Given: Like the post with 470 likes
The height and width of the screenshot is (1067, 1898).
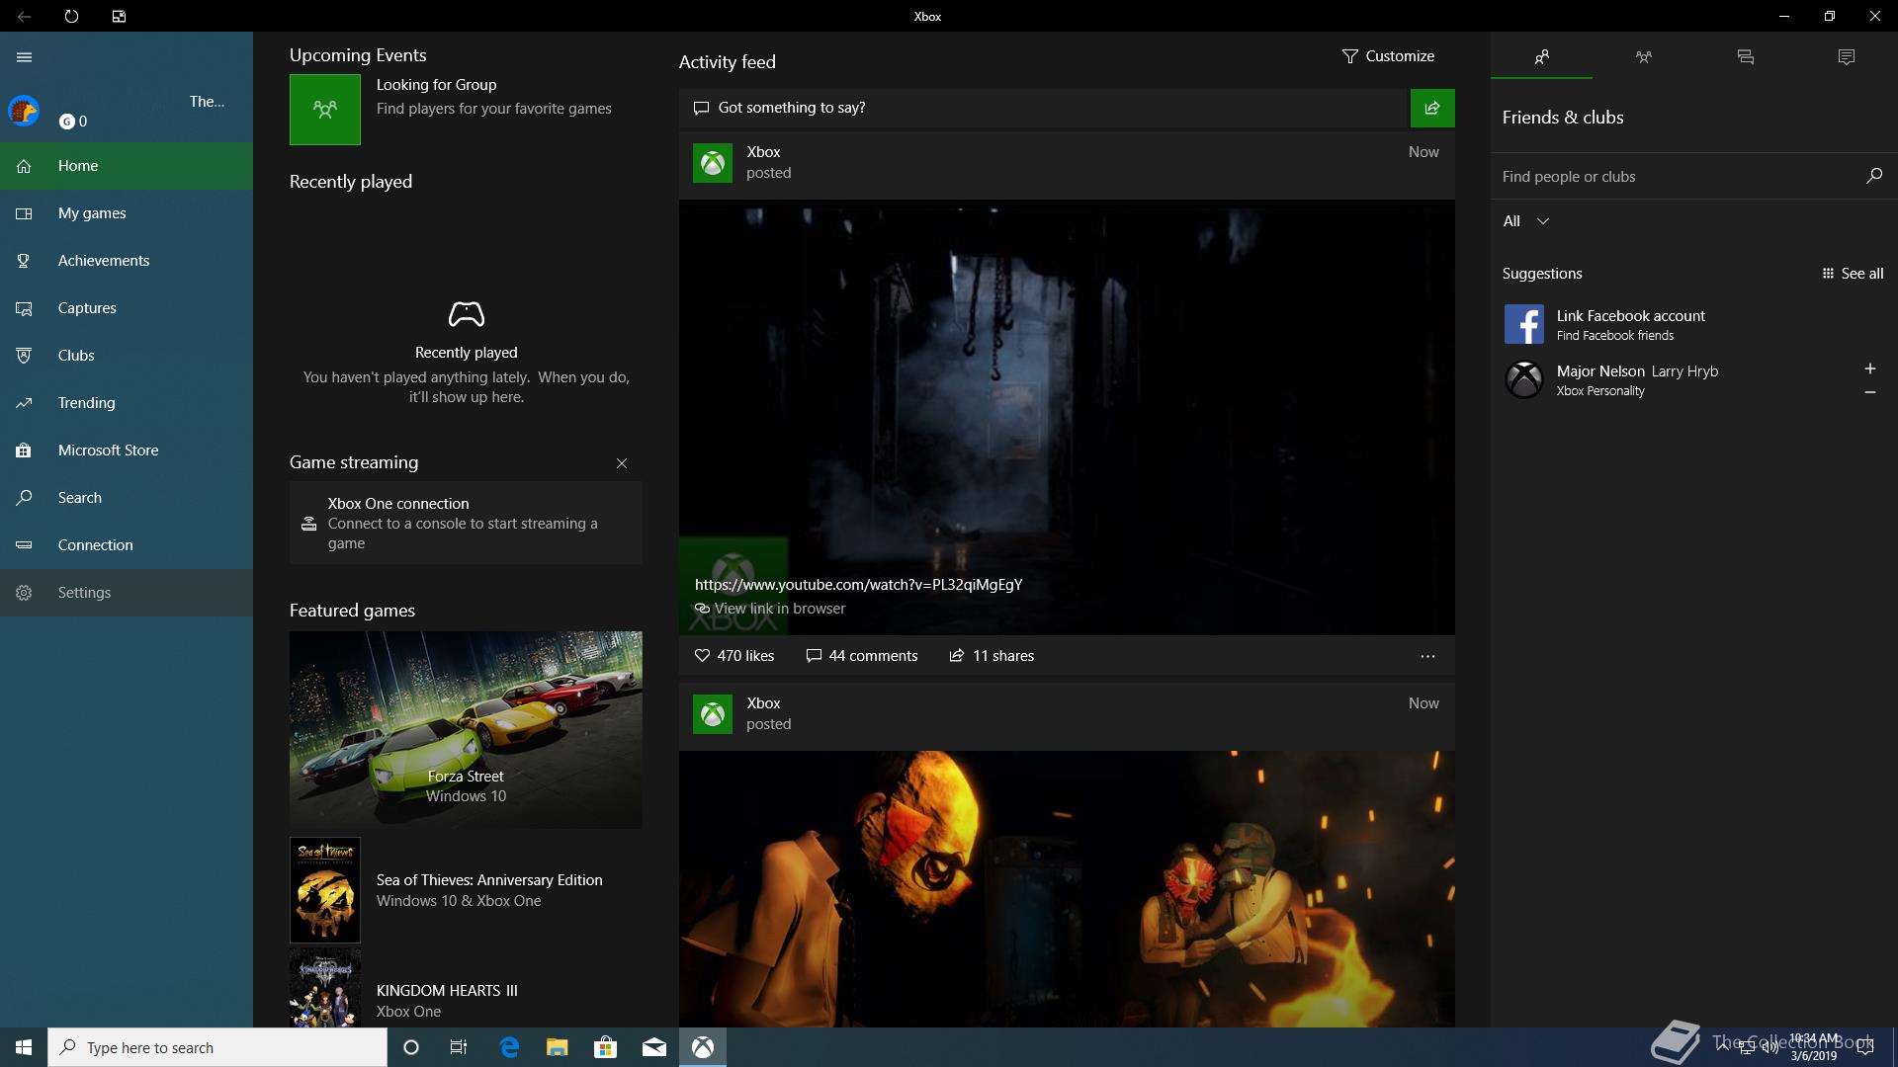Looking at the screenshot, I should click(734, 656).
